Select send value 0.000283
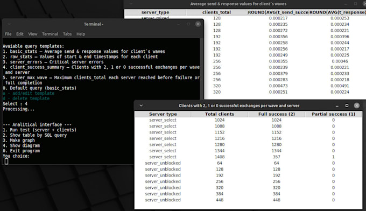Image resolution: width=366 pixels, height=211 pixels. tap(278, 80)
